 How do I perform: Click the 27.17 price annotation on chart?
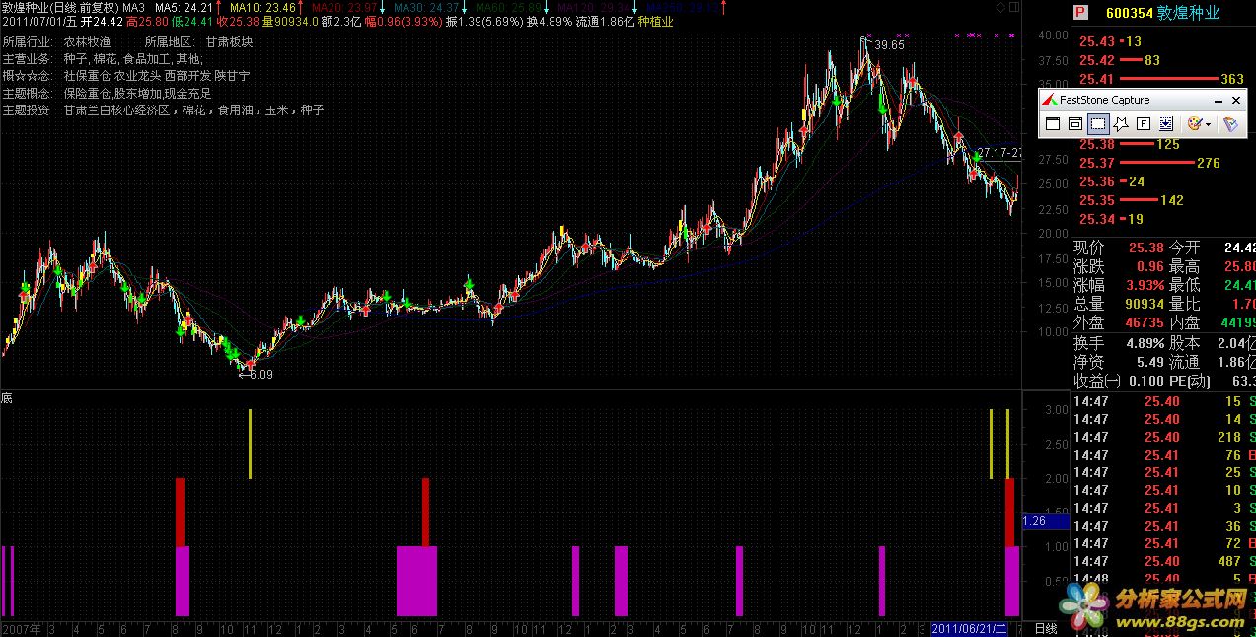[x=998, y=154]
